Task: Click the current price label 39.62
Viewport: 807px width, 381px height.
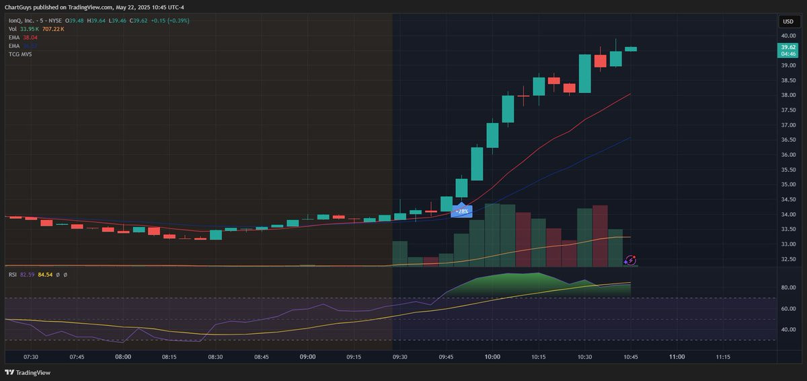Action: click(787, 47)
